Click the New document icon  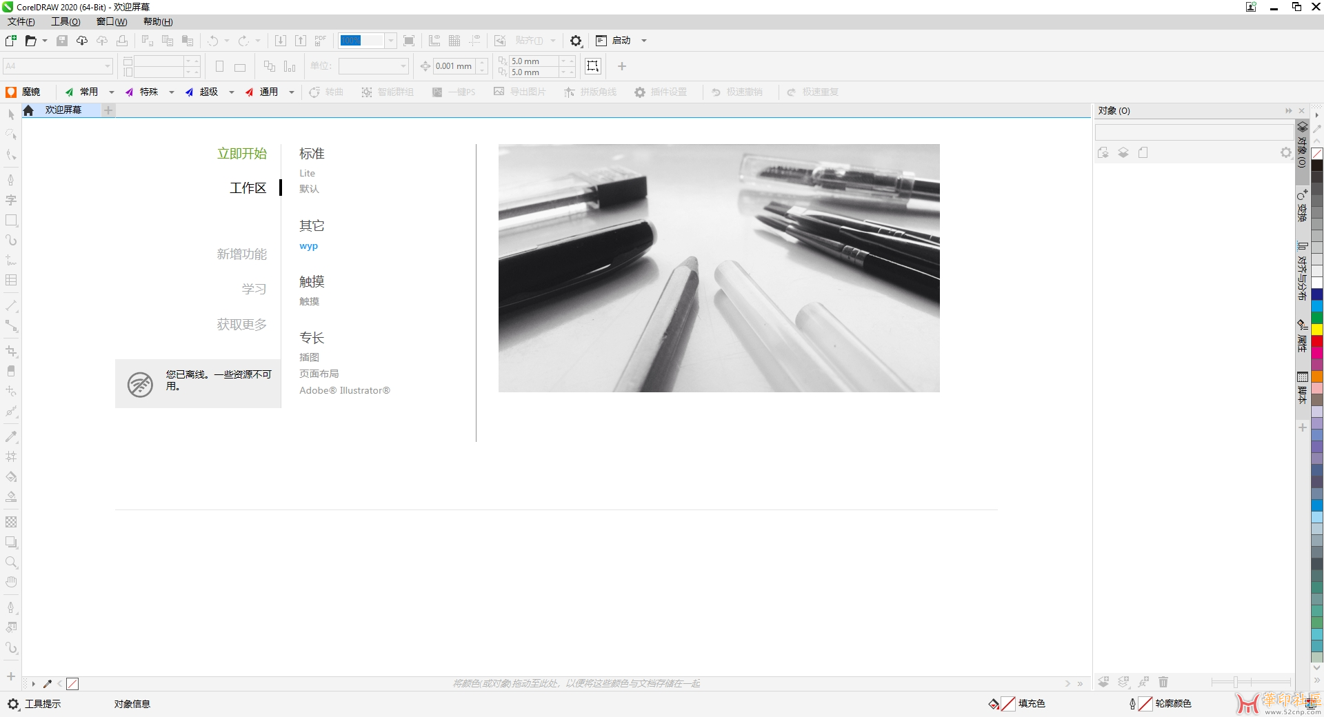point(11,41)
